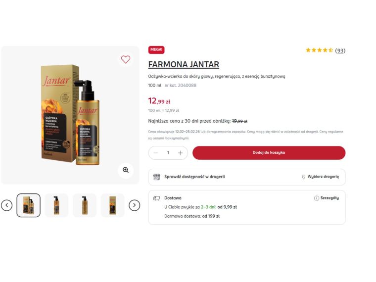Open the FARMONA JANTAR brand link

click(184, 64)
